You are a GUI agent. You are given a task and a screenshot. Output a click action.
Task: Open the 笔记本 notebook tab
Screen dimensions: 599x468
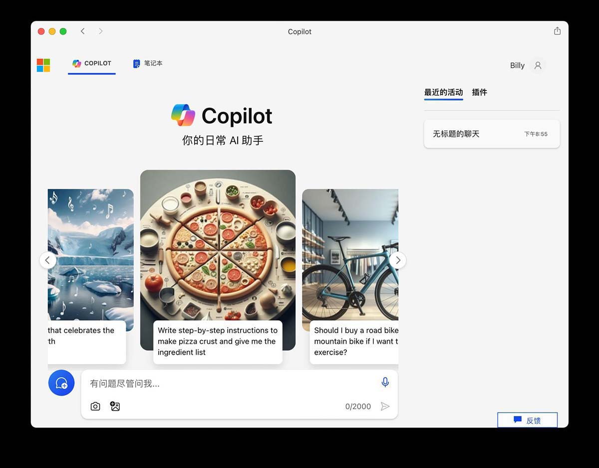148,63
